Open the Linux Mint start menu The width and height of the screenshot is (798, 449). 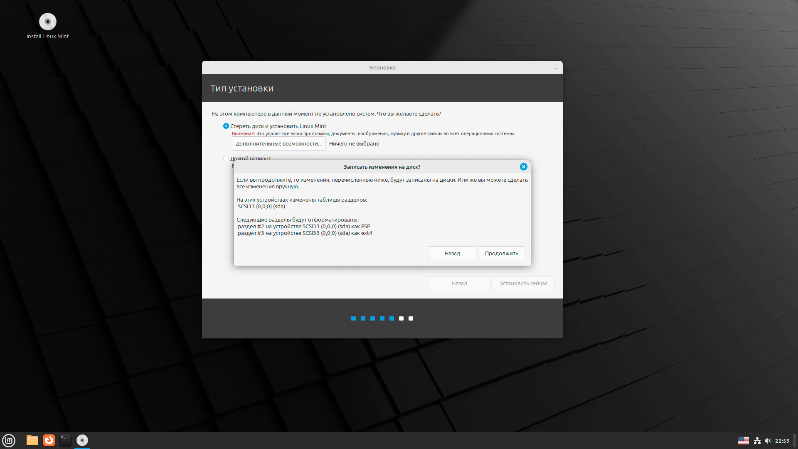click(x=9, y=440)
